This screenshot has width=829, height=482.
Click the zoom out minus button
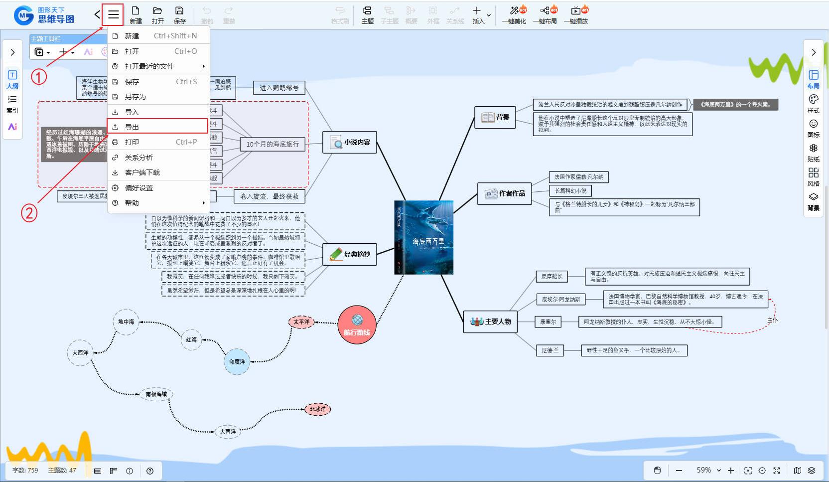[x=679, y=471]
